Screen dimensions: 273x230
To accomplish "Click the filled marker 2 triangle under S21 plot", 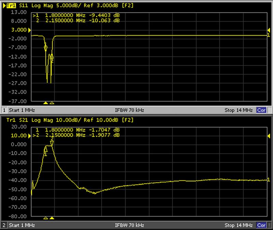I will coord(52,218).
